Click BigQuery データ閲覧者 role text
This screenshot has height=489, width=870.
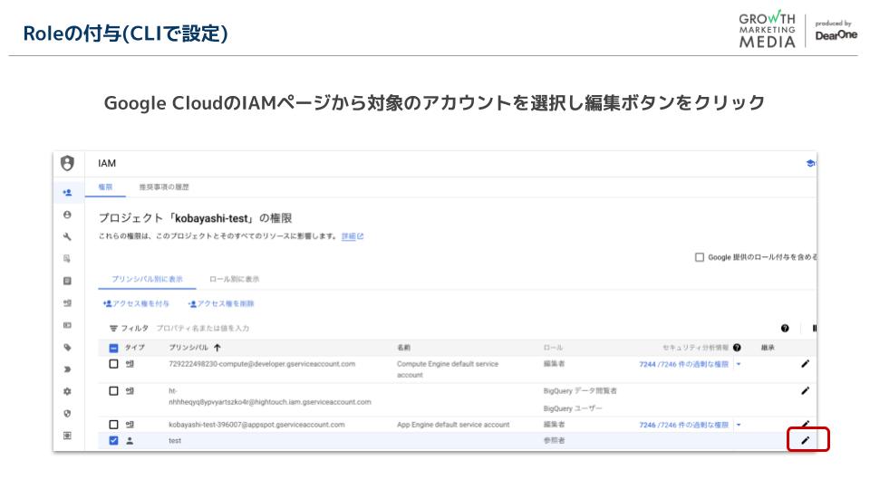[580, 391]
